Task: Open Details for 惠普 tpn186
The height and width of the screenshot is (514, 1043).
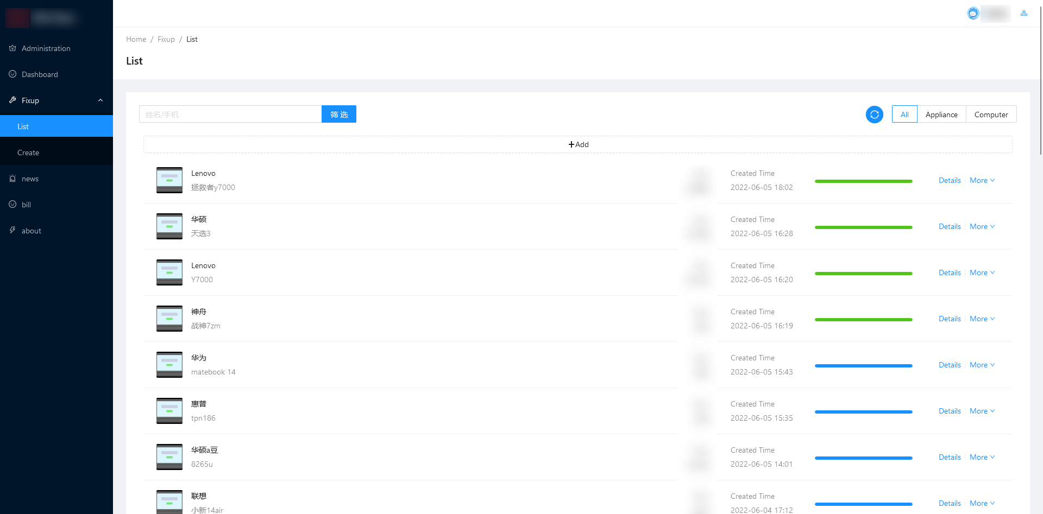Action: click(x=950, y=411)
